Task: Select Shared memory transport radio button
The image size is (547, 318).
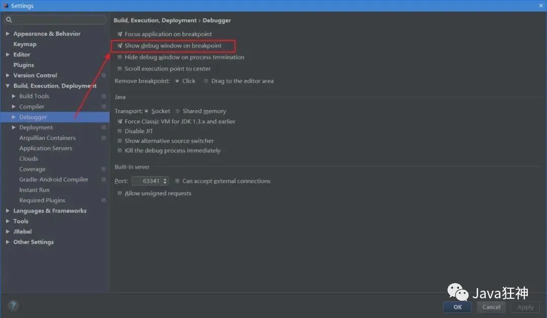Action: coord(178,111)
